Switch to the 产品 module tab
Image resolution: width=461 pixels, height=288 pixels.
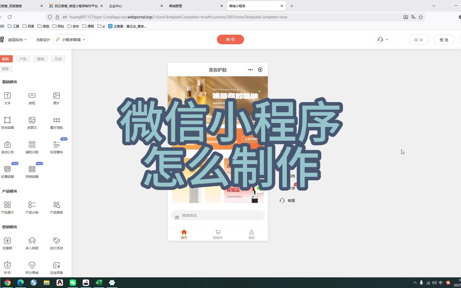point(23,59)
